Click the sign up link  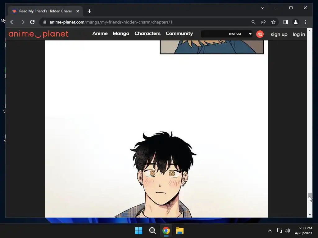(279, 34)
